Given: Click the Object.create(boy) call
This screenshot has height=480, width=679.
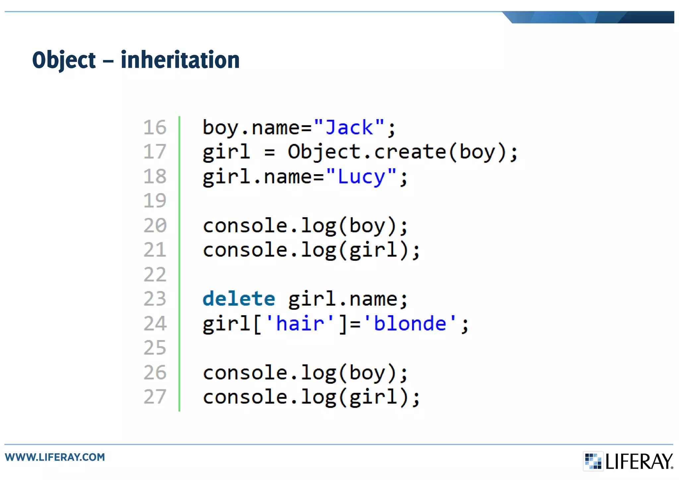Looking at the screenshot, I should point(397,152).
